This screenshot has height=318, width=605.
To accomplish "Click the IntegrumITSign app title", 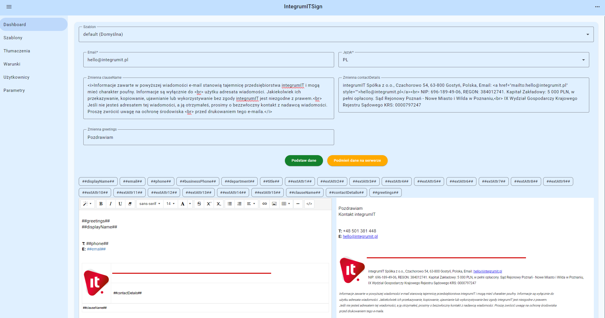I will 303,7.
